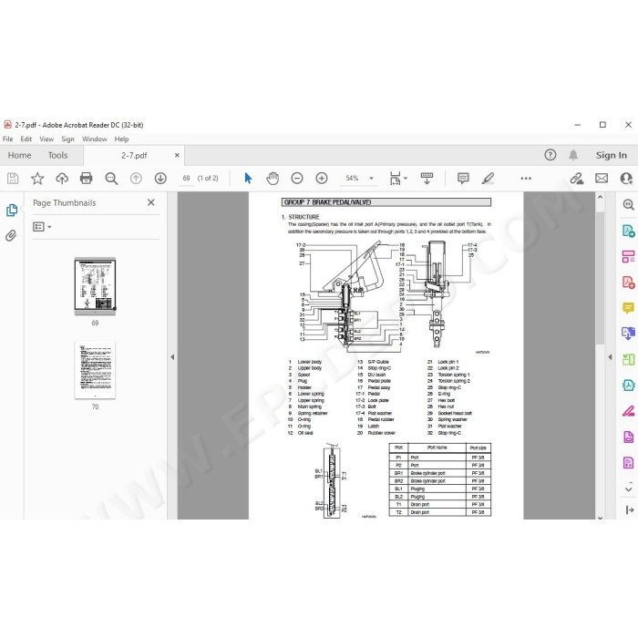Expand more tools chevron in right pane
Screen dimensions: 638x638
628,489
